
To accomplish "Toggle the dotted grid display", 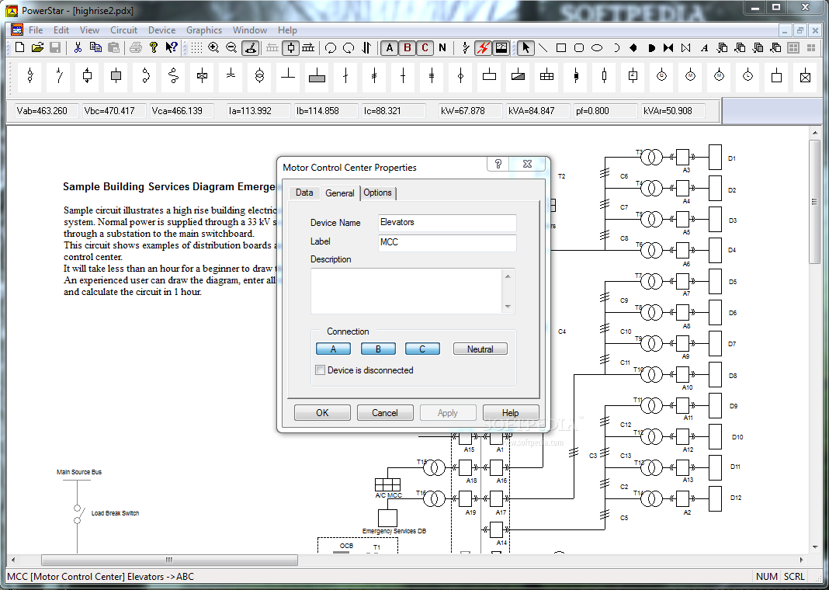I will coord(196,48).
